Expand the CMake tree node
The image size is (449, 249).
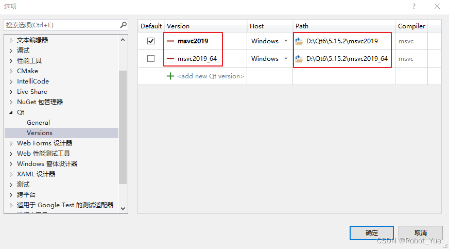(x=11, y=71)
